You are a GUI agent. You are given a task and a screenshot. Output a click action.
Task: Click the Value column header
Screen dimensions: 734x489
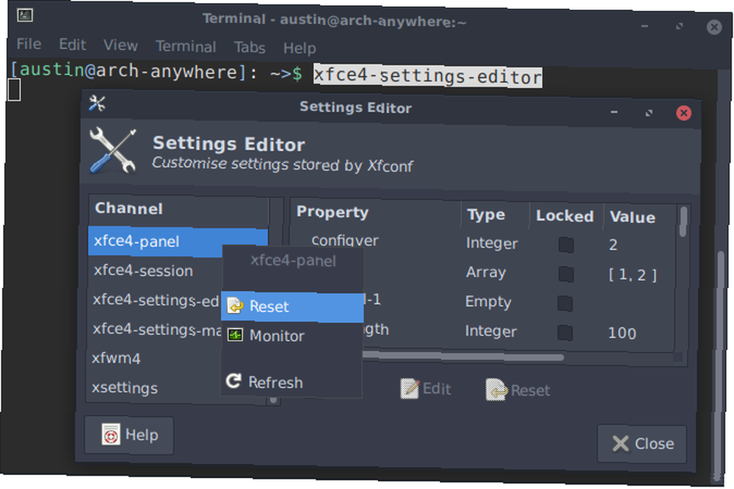640,217
